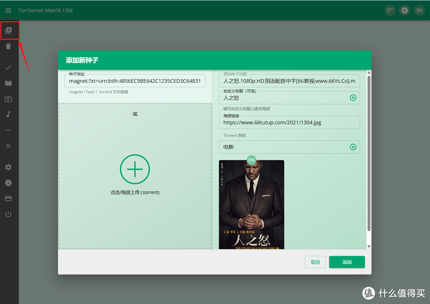Open the movies clapperboard category filter
The width and height of the screenshot is (430, 304).
coord(9,83)
